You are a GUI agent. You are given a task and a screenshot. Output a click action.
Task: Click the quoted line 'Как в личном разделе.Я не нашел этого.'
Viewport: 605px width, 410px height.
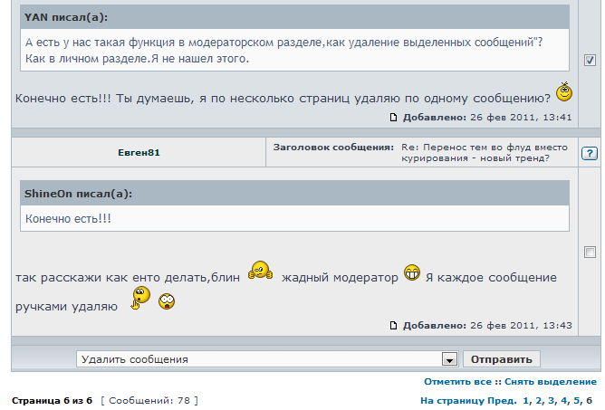[x=137, y=59]
